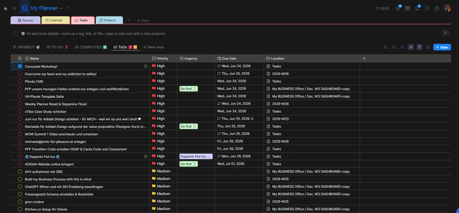This screenshot has height=213, width=459.
Task: Open the Dopamin Flut Inc. urgency tag
Action: 196,156
